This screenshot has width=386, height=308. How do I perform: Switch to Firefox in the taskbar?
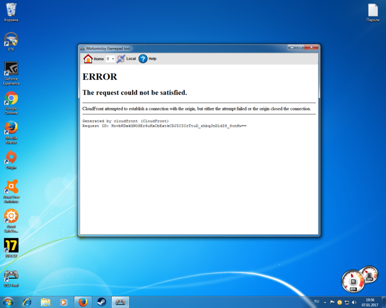83,302
